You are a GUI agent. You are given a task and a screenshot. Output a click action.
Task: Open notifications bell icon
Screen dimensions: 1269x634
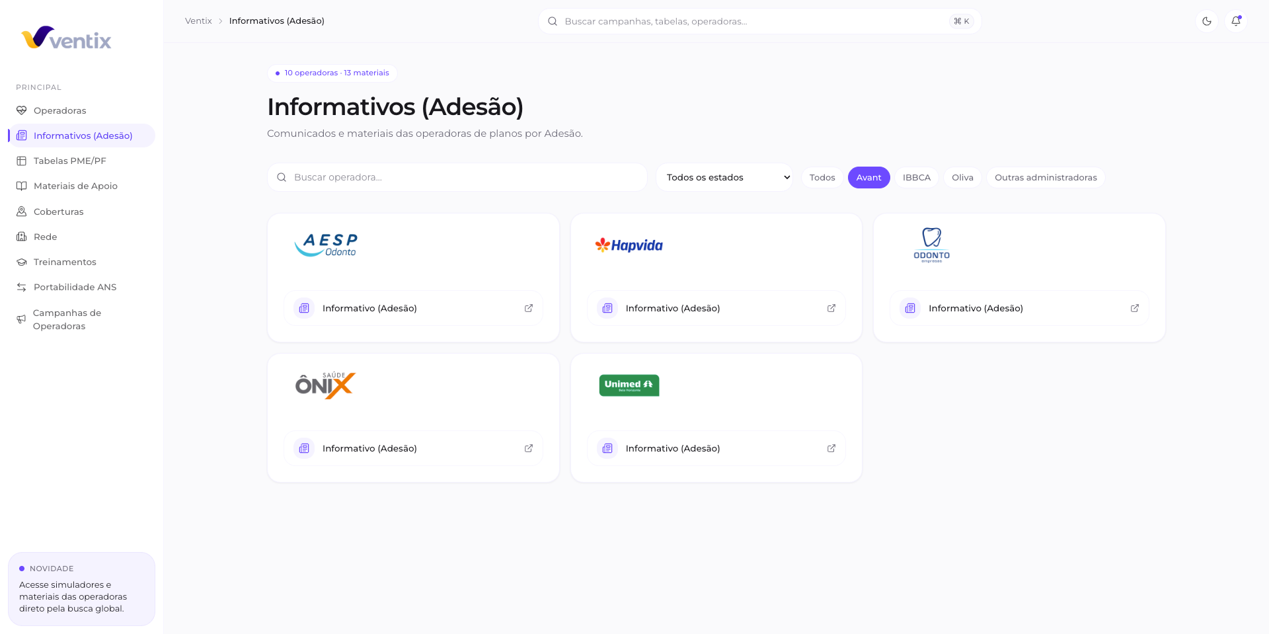(x=1236, y=21)
